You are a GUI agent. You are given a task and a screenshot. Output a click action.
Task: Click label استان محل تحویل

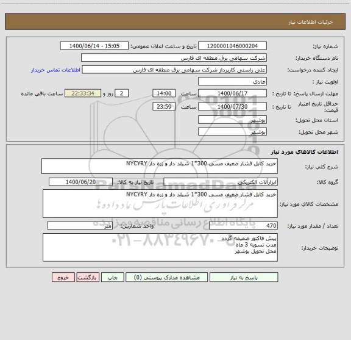coord(317,120)
